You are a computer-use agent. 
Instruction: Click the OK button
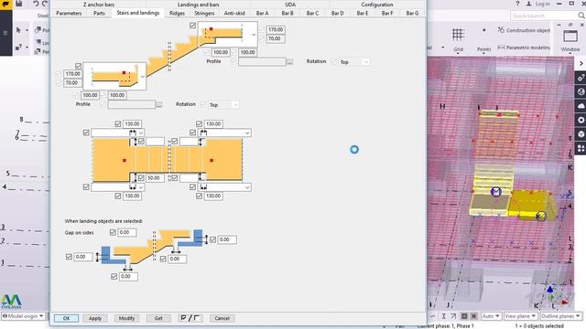[x=66, y=318]
